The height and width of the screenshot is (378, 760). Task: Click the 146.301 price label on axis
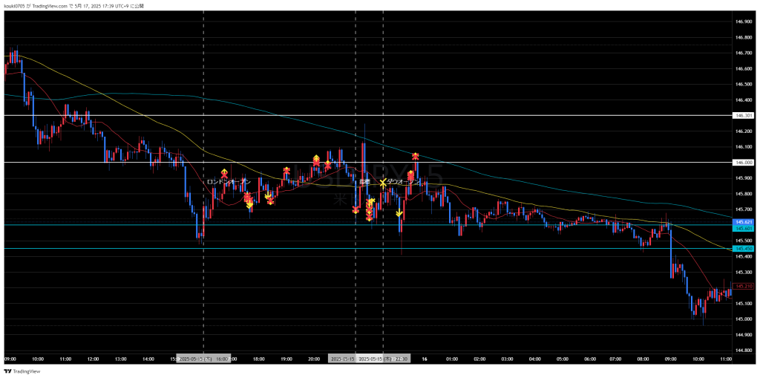tap(743, 116)
